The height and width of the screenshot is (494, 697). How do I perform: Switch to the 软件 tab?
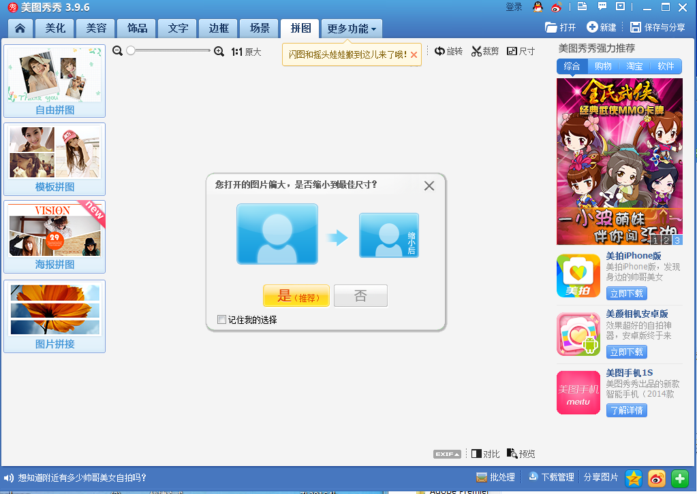click(666, 66)
